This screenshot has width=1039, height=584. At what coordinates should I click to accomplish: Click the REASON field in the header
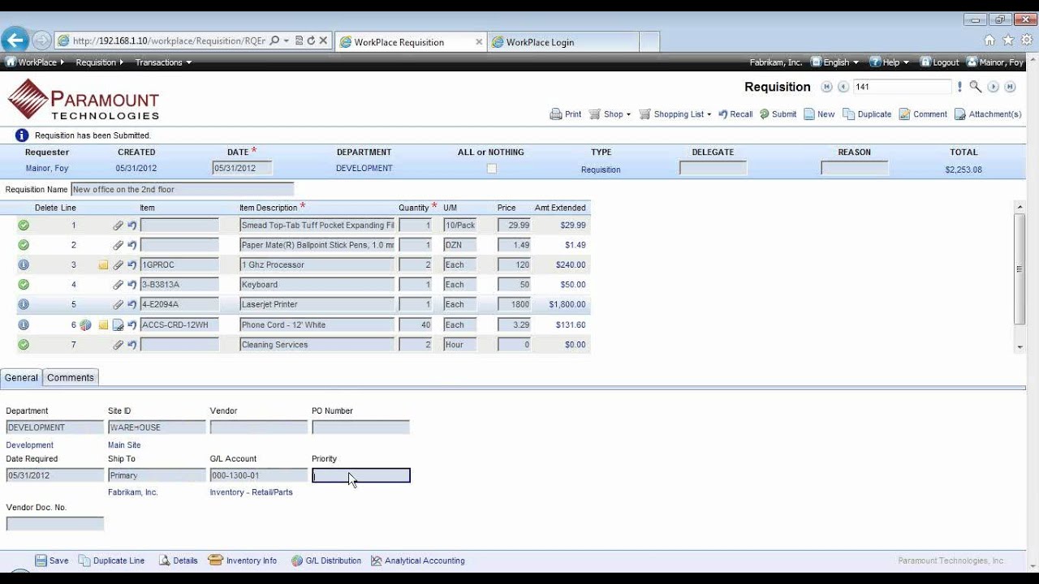[855, 169]
